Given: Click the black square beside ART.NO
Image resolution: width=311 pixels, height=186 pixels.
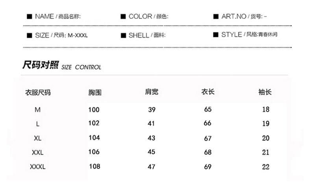Looking at the screenshot, I should click(216, 16).
